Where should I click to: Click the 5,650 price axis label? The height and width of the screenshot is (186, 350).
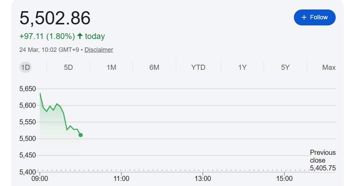(x=28, y=89)
